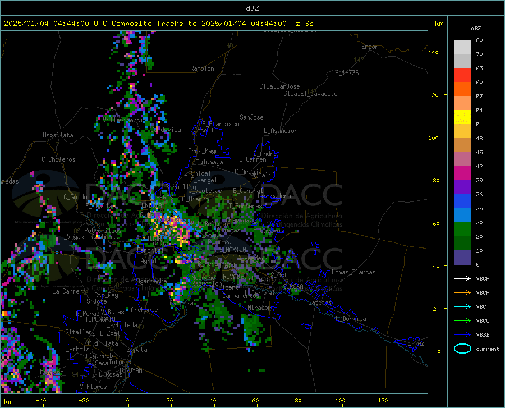This screenshot has width=505, height=408.
Task: Click the Catitas label
Action: click(x=320, y=302)
